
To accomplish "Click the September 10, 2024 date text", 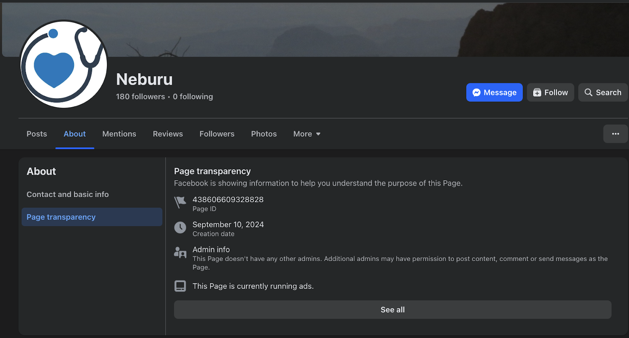I will tap(228, 225).
